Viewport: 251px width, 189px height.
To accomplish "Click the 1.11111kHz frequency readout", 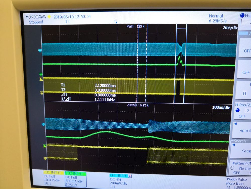I will click(105, 100).
